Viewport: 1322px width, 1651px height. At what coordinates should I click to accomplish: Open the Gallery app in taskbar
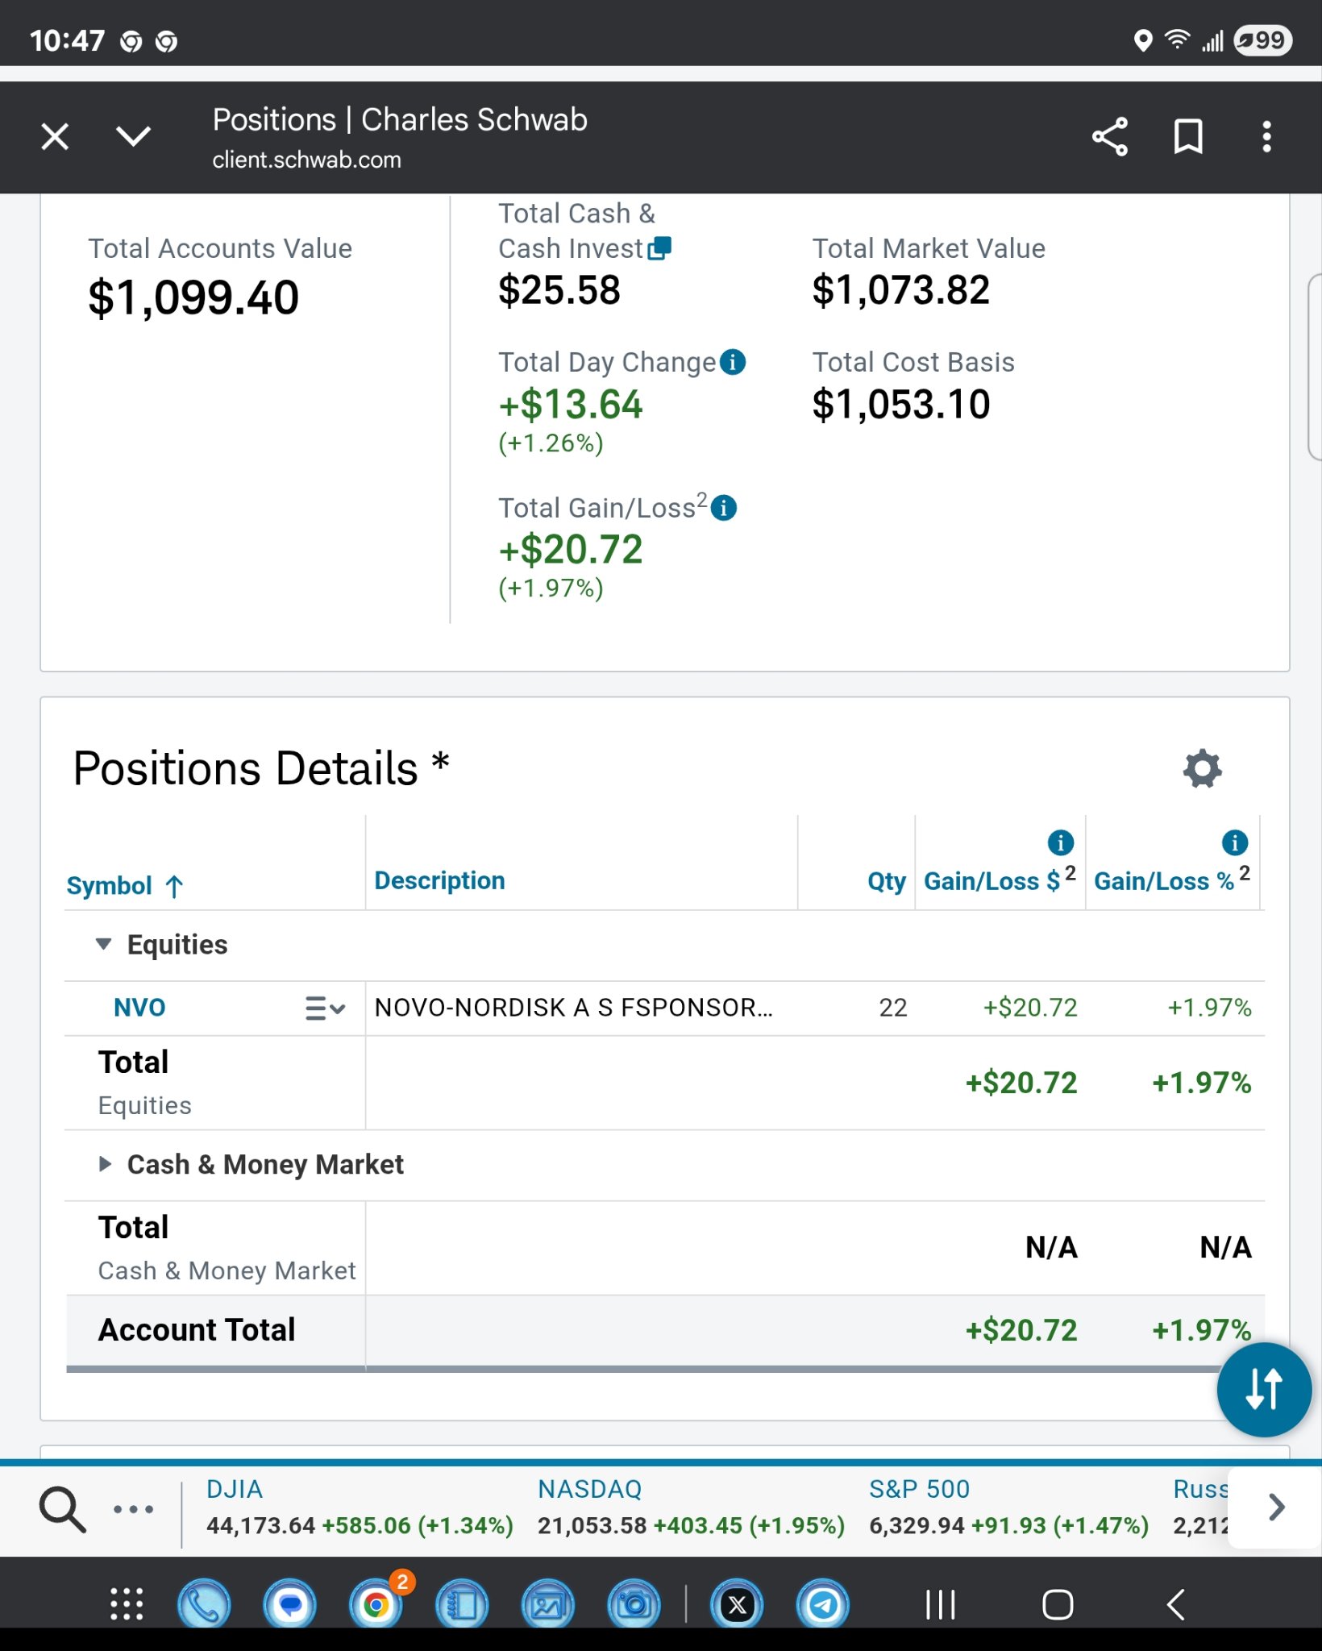click(549, 1604)
